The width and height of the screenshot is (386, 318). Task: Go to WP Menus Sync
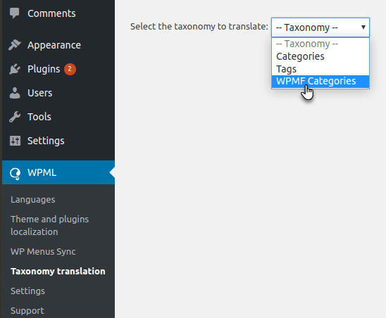tap(43, 252)
